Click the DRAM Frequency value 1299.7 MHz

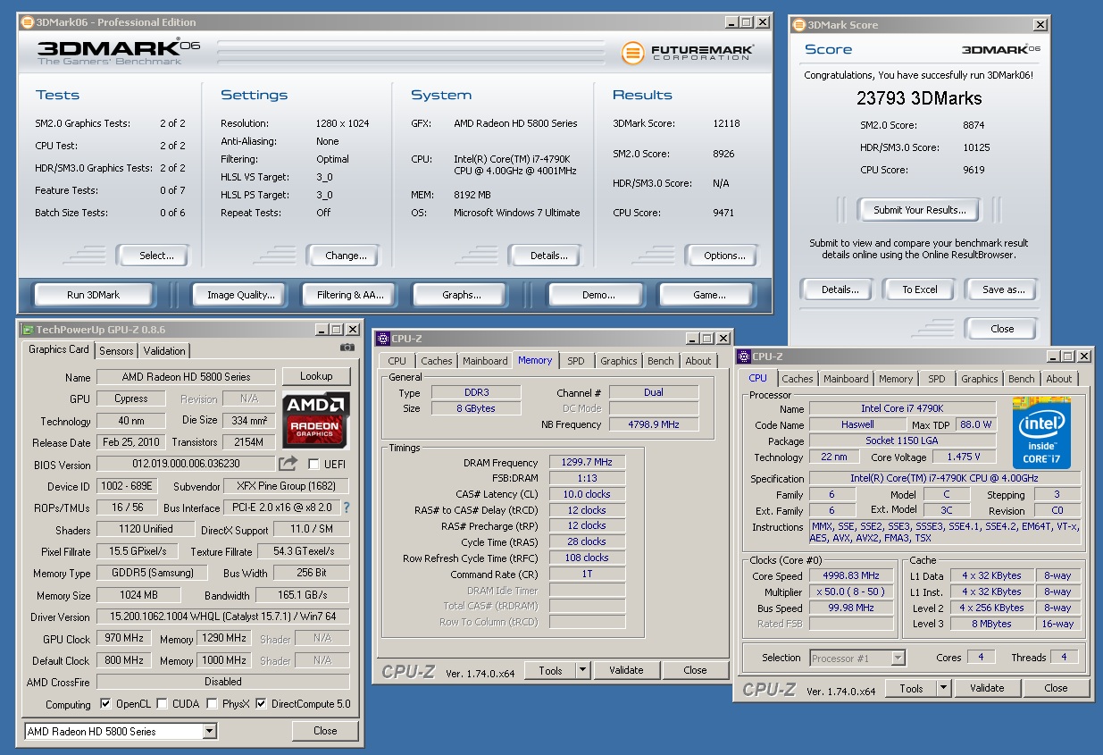588,463
